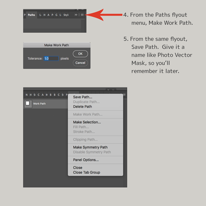Choose Make Symmetry Path menu entry

click(90, 147)
